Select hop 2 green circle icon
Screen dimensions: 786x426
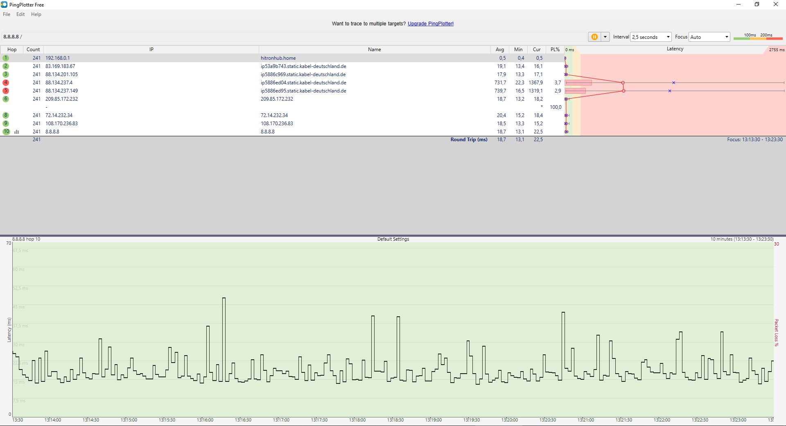[x=6, y=66]
